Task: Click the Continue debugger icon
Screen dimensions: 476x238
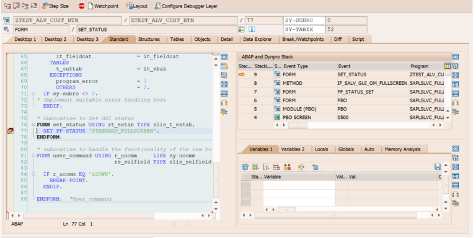Action: click(33, 6)
